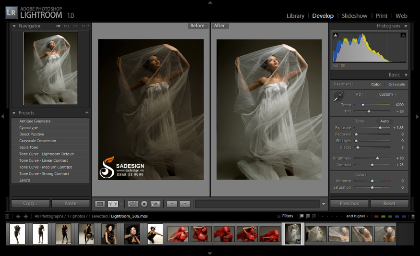Image resolution: width=420 pixels, height=256 pixels.
Task: Click the Lightroom LR logo icon
Action: (x=11, y=12)
